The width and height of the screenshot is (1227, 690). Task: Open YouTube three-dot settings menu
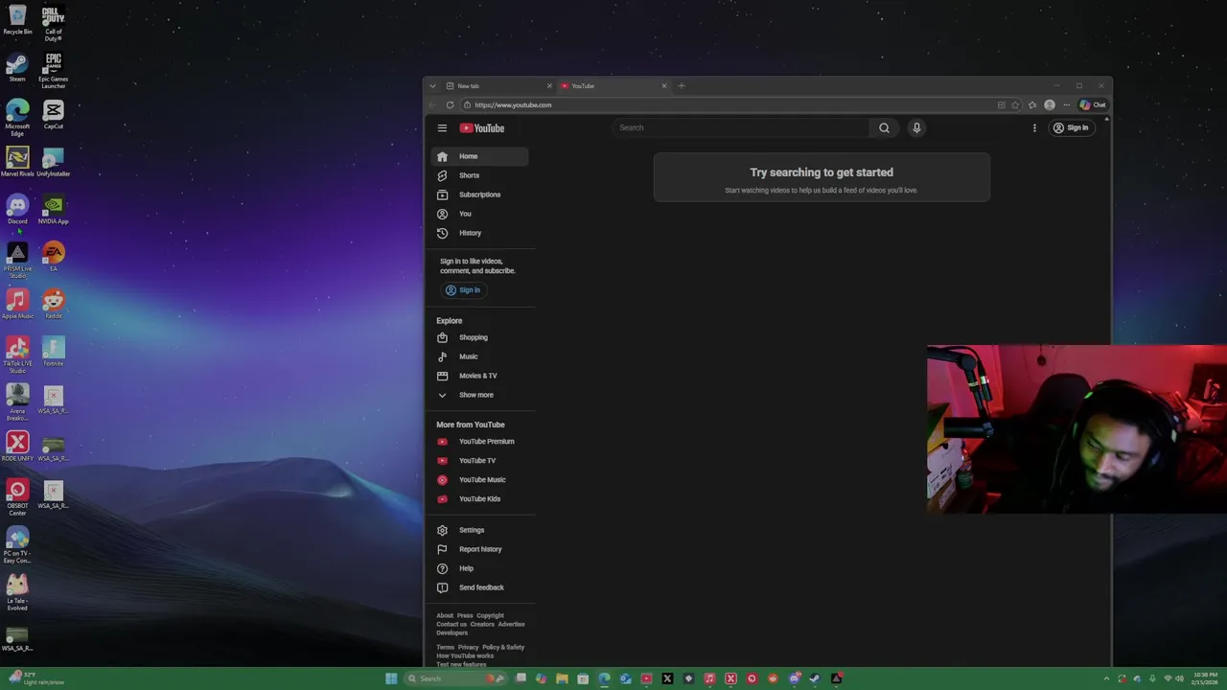point(1034,127)
